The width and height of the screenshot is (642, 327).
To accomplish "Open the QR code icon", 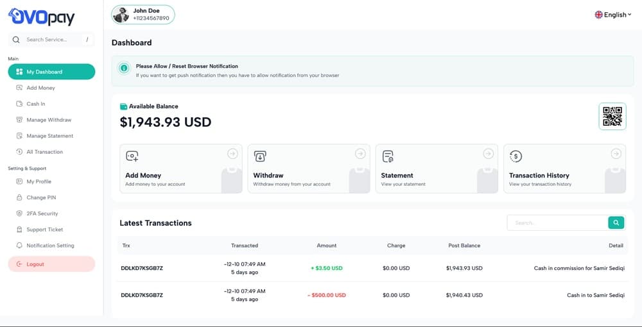I will click(612, 117).
